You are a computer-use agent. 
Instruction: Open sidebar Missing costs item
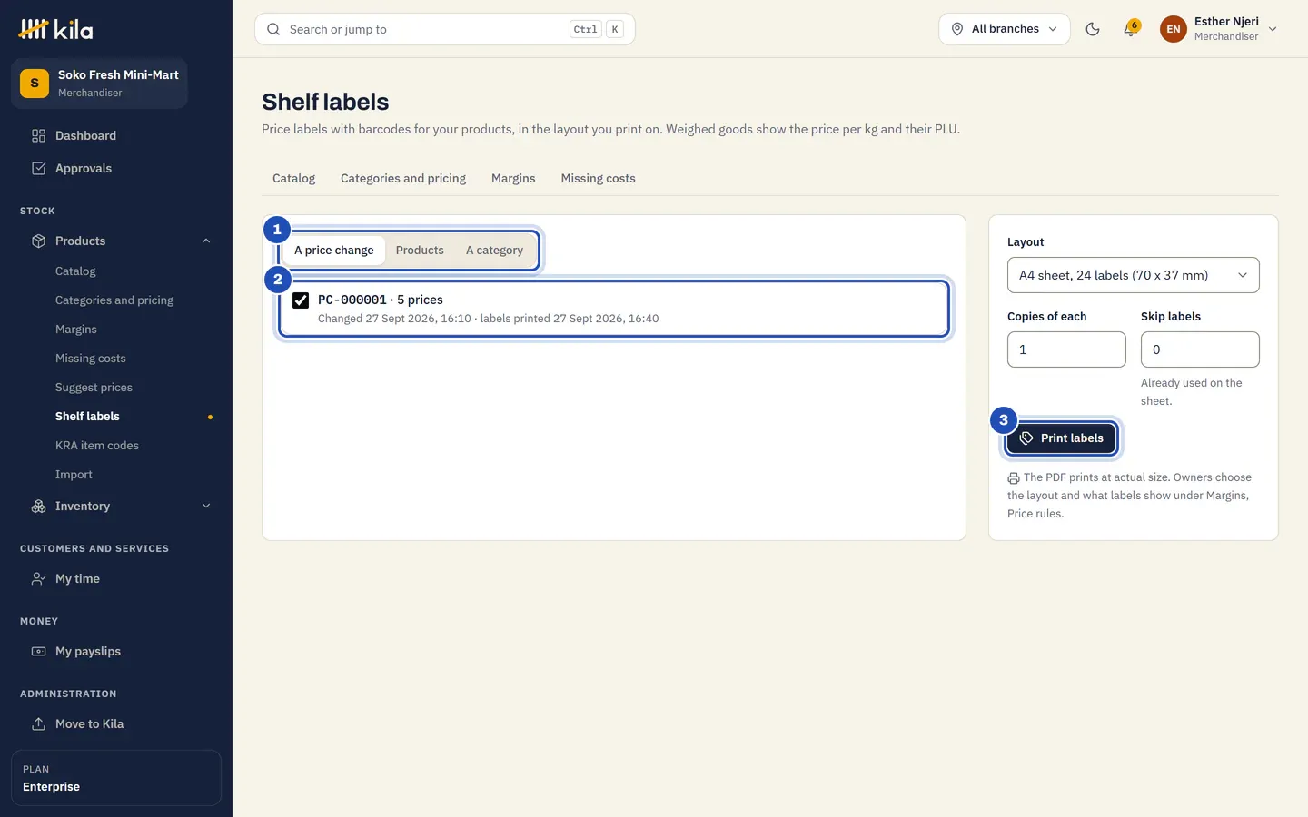coord(91,359)
